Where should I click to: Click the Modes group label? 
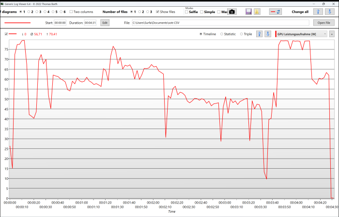[189, 8]
